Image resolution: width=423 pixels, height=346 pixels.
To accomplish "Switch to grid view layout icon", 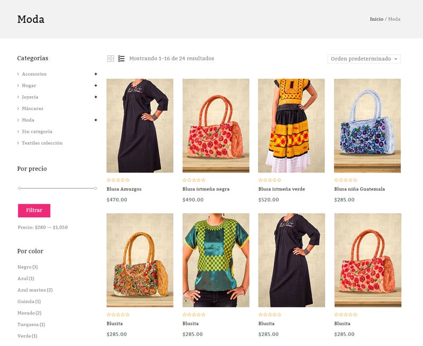I will 111,59.
